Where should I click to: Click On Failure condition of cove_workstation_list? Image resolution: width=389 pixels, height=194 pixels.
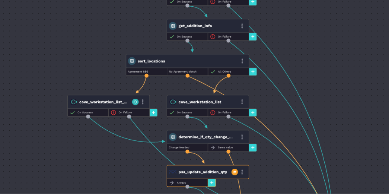228,112
